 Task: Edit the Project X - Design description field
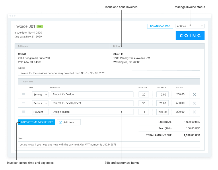92,94
